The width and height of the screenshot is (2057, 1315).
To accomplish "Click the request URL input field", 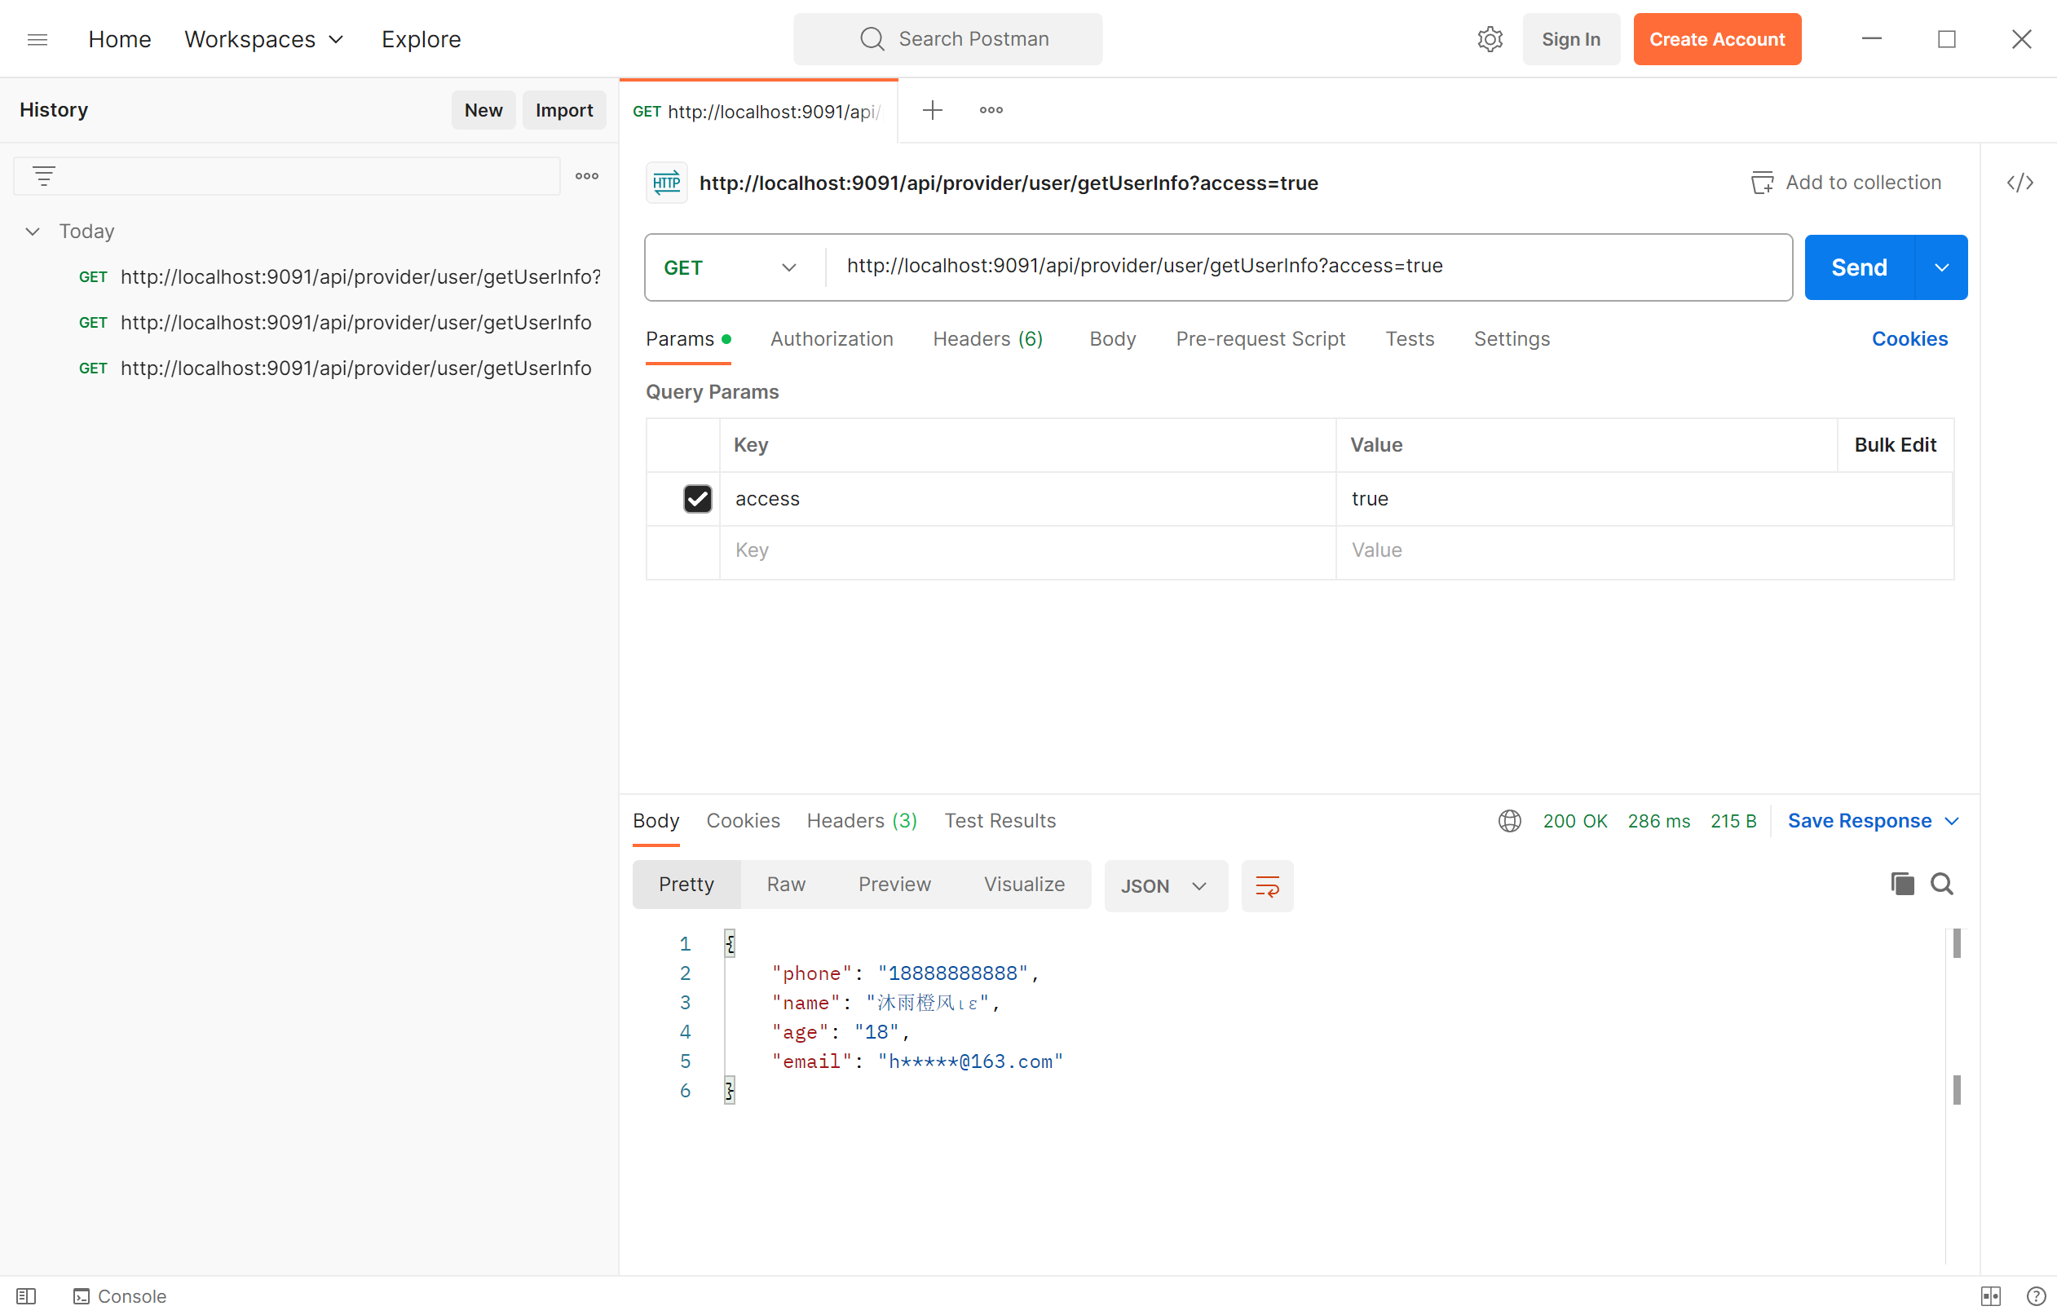I will [x=1282, y=267].
